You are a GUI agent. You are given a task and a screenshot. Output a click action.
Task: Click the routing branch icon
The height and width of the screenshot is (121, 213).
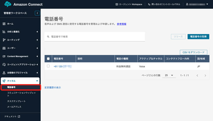[x=4, y=40]
